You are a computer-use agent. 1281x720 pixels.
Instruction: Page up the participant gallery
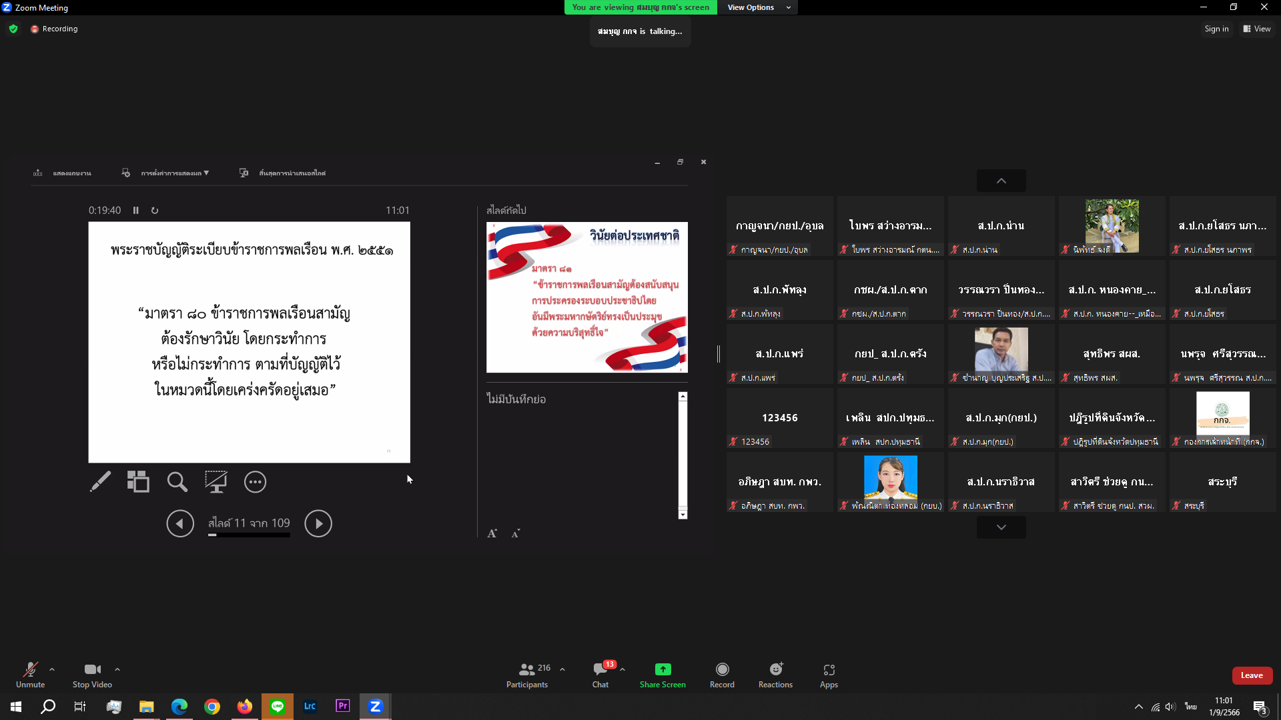tap(1001, 181)
